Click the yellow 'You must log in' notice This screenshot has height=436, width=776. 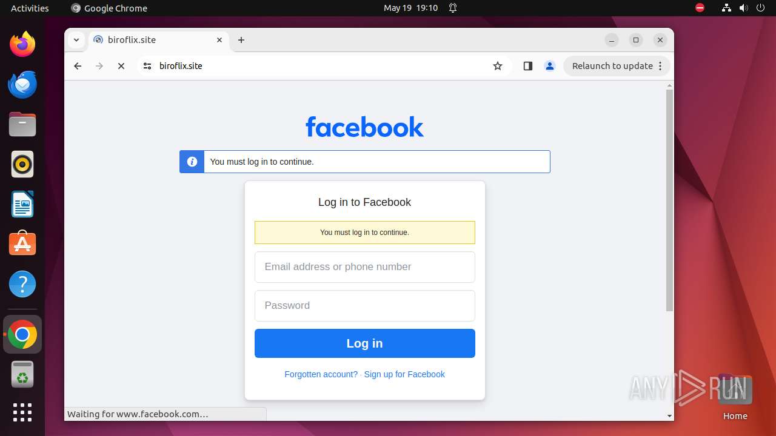point(365,233)
